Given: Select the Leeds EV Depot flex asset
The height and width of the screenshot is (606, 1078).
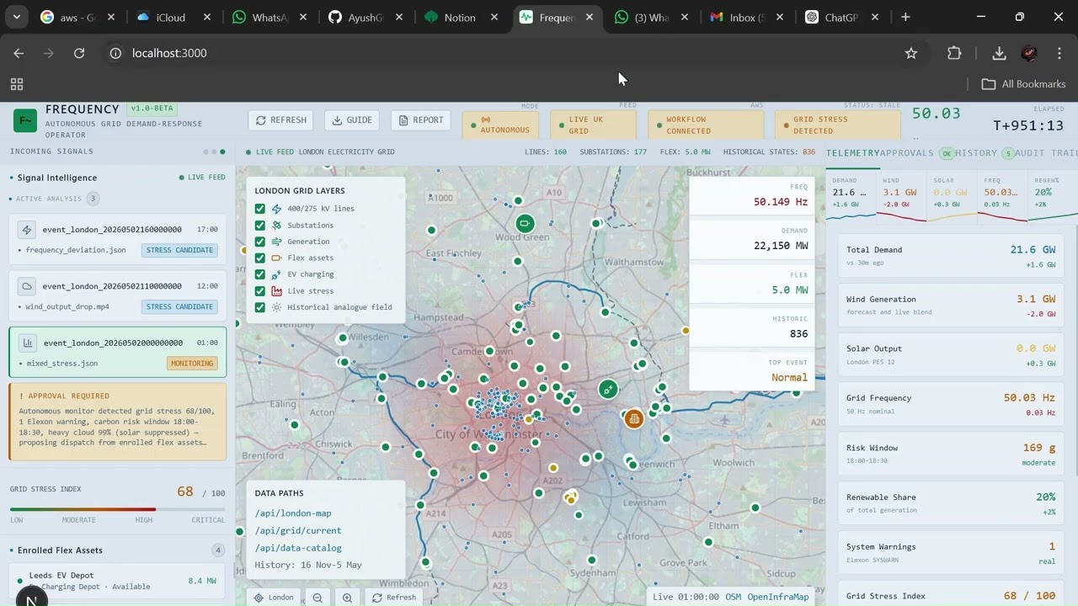Looking at the screenshot, I should (x=118, y=581).
